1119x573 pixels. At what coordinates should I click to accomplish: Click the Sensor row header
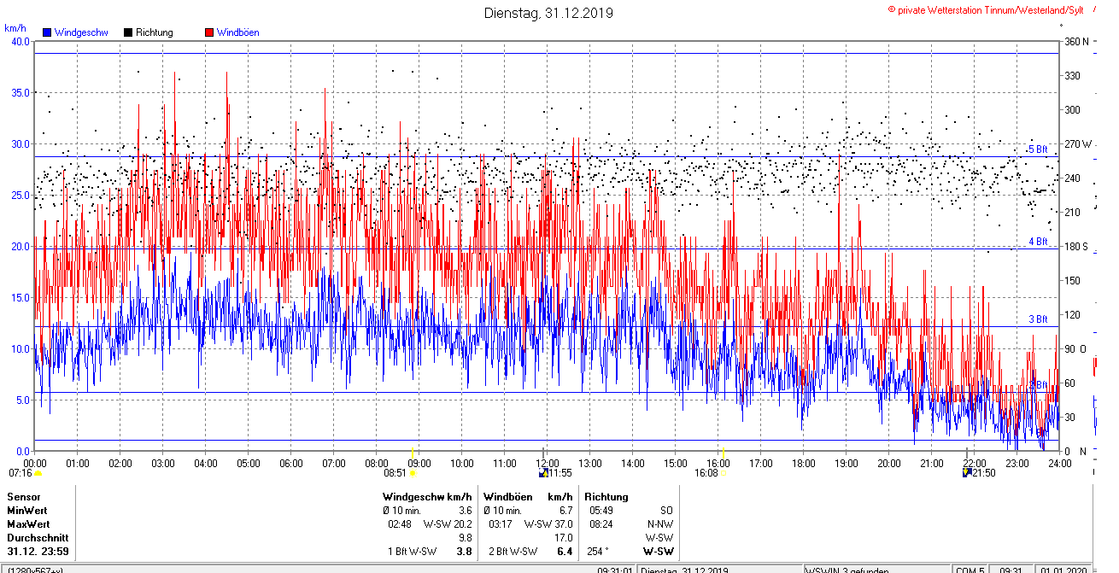tap(23, 497)
